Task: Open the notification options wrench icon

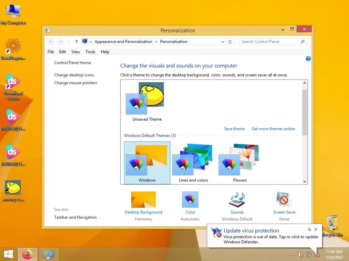Action: click(x=309, y=229)
